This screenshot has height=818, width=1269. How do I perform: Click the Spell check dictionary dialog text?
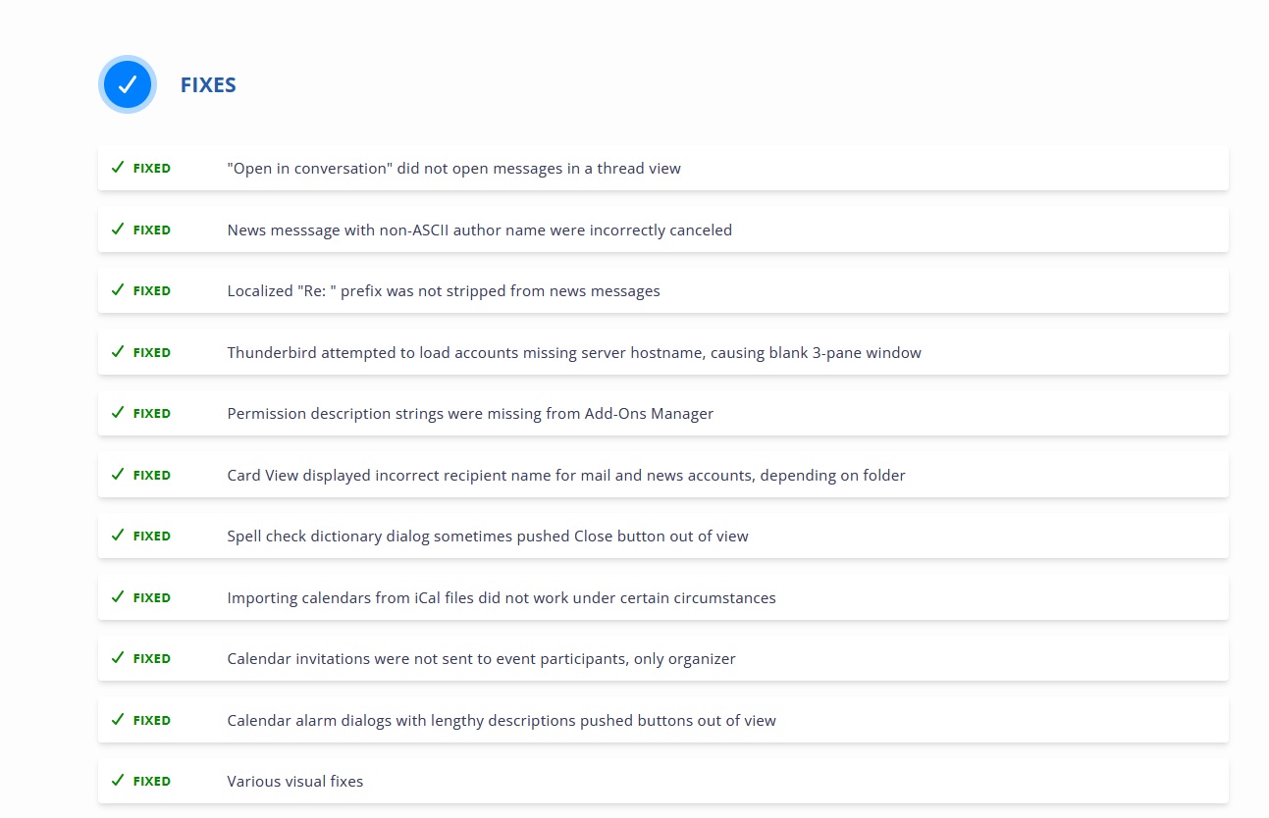click(488, 537)
